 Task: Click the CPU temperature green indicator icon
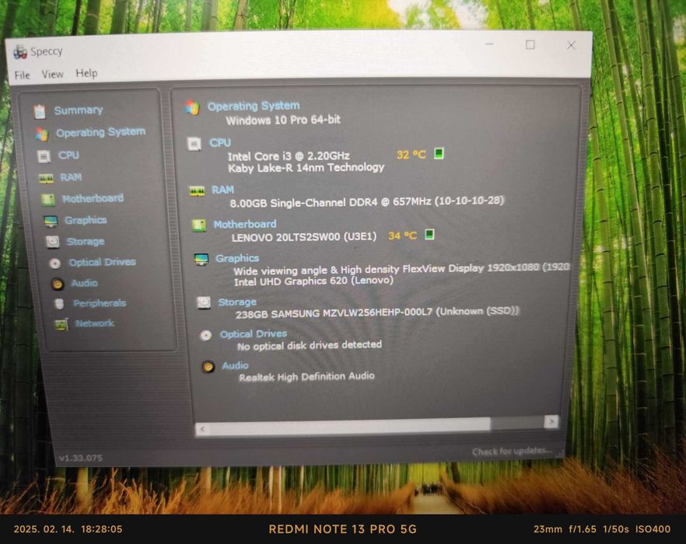point(439,154)
